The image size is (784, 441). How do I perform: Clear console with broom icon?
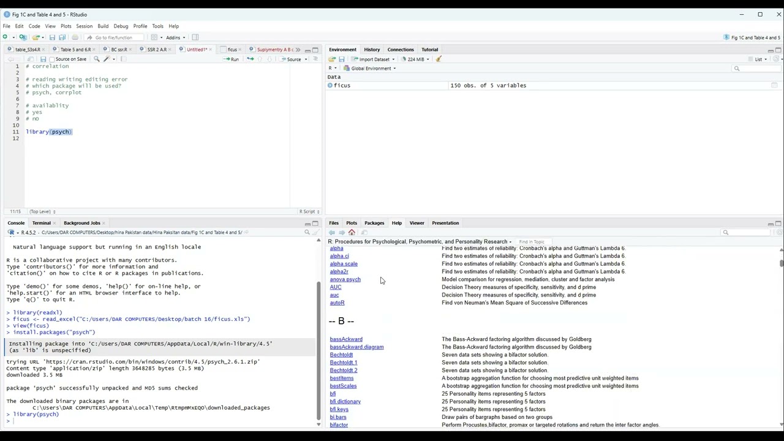coord(315,233)
